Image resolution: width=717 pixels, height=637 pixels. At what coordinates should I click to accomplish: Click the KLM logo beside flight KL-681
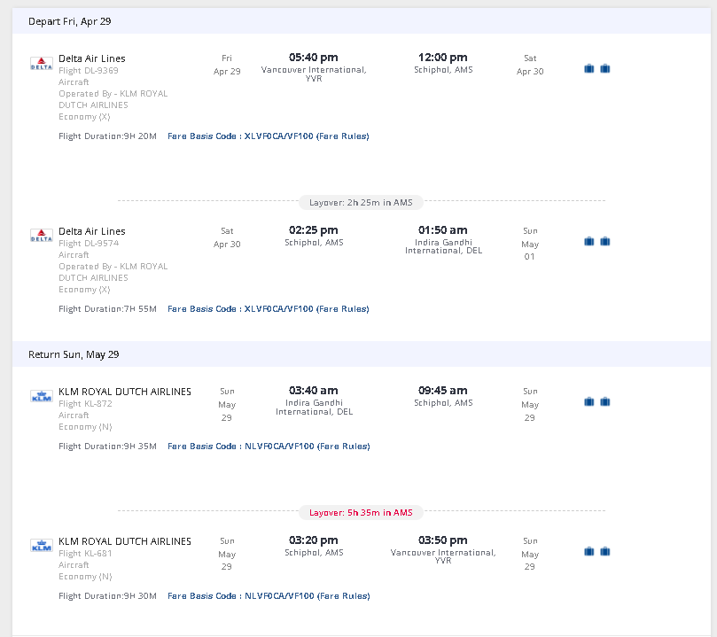pos(42,547)
